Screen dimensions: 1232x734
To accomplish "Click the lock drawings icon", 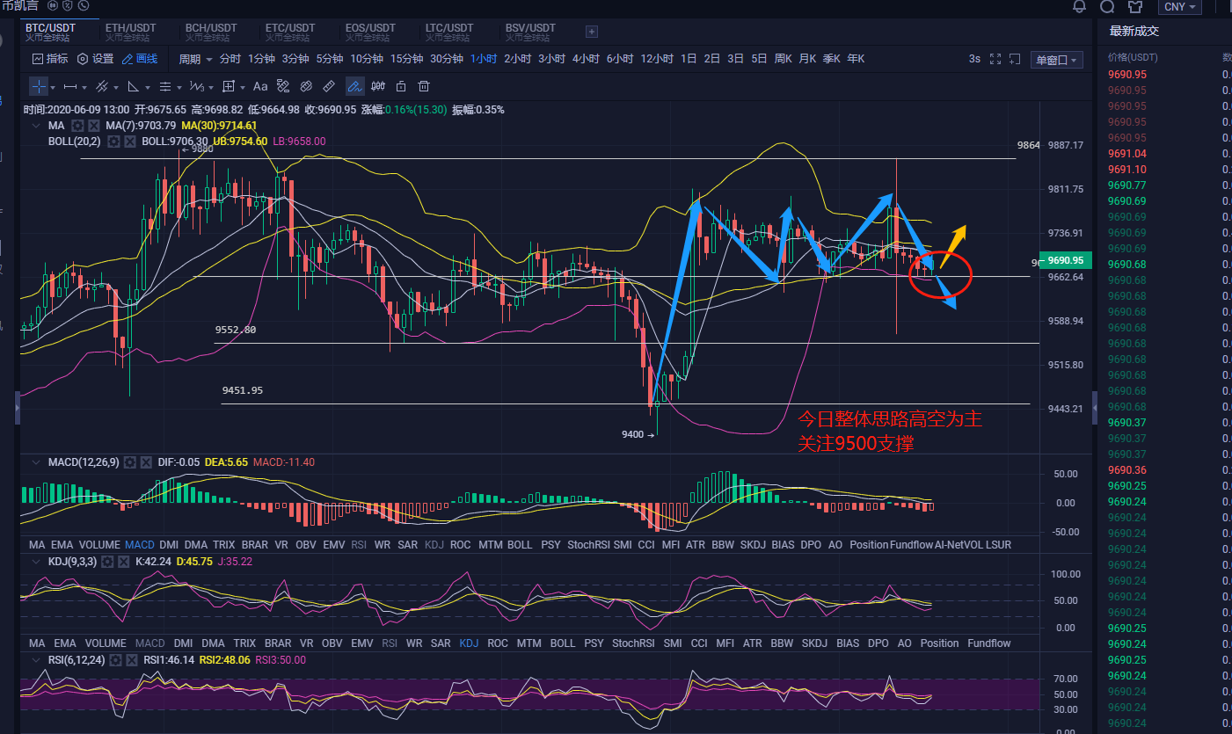I will click(x=401, y=86).
